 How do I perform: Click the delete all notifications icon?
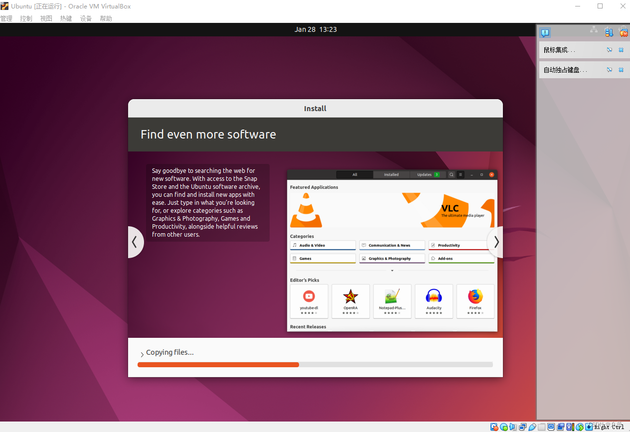624,32
